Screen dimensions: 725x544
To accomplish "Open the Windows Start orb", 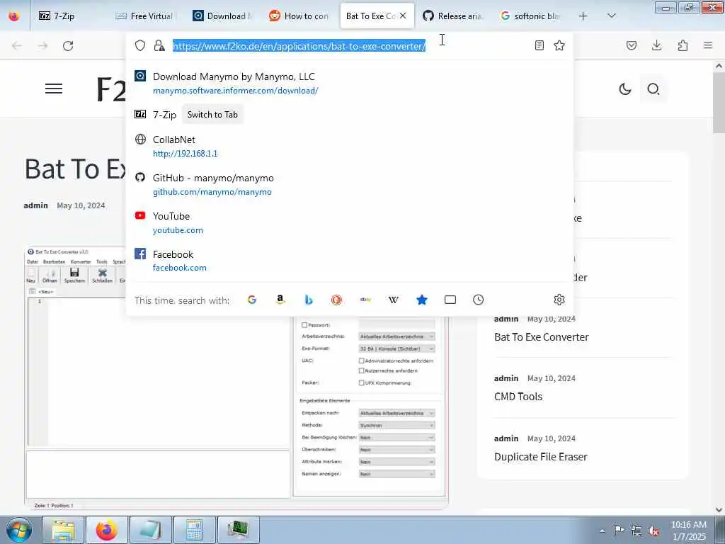I will [19, 530].
